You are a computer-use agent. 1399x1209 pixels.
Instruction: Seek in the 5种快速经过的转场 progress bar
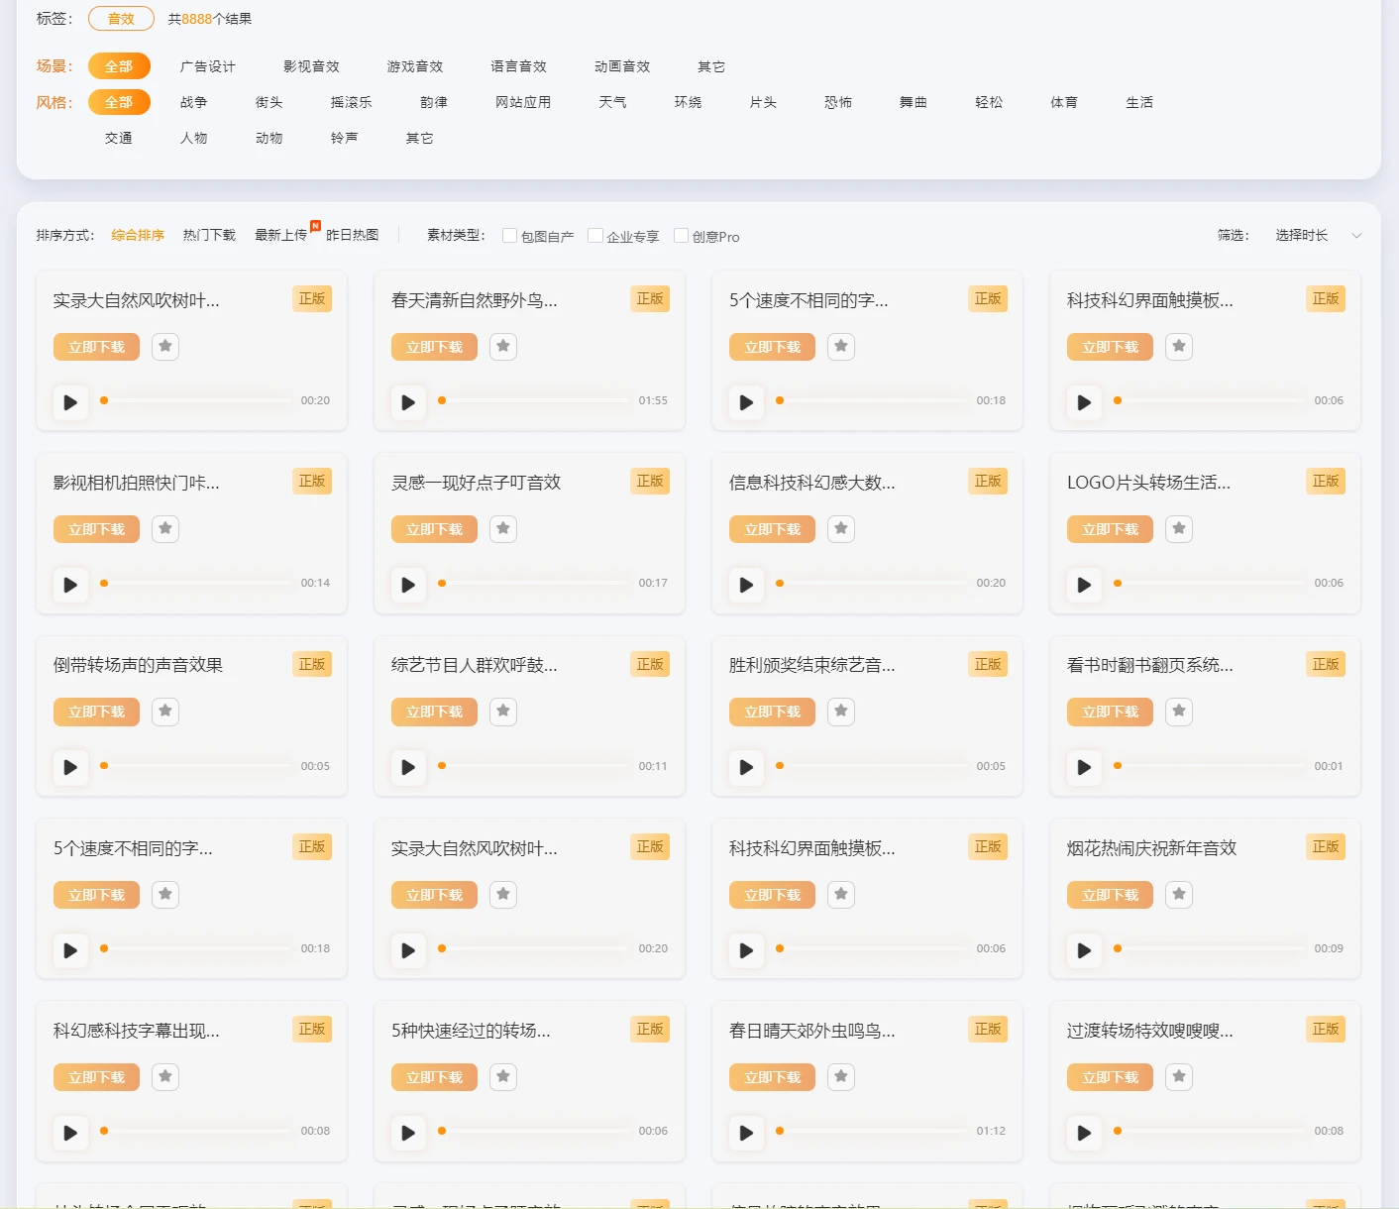tap(533, 1131)
